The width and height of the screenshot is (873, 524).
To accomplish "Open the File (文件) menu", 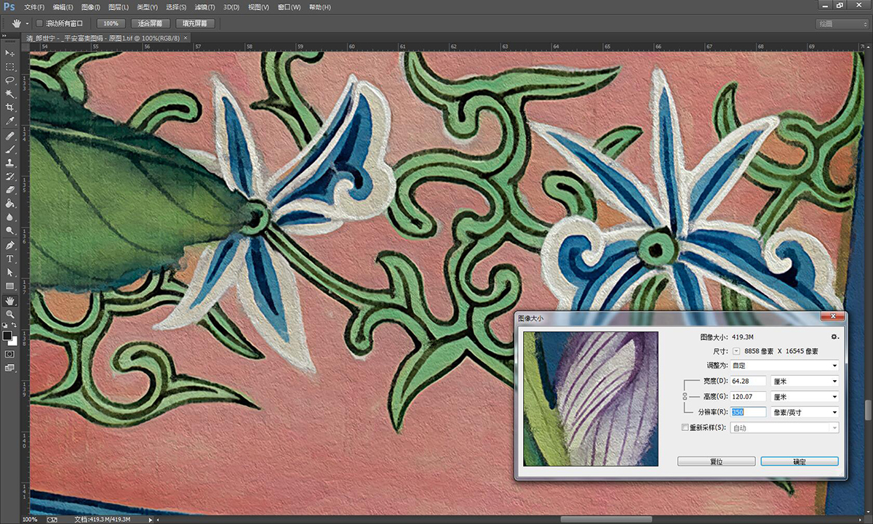I will (34, 7).
